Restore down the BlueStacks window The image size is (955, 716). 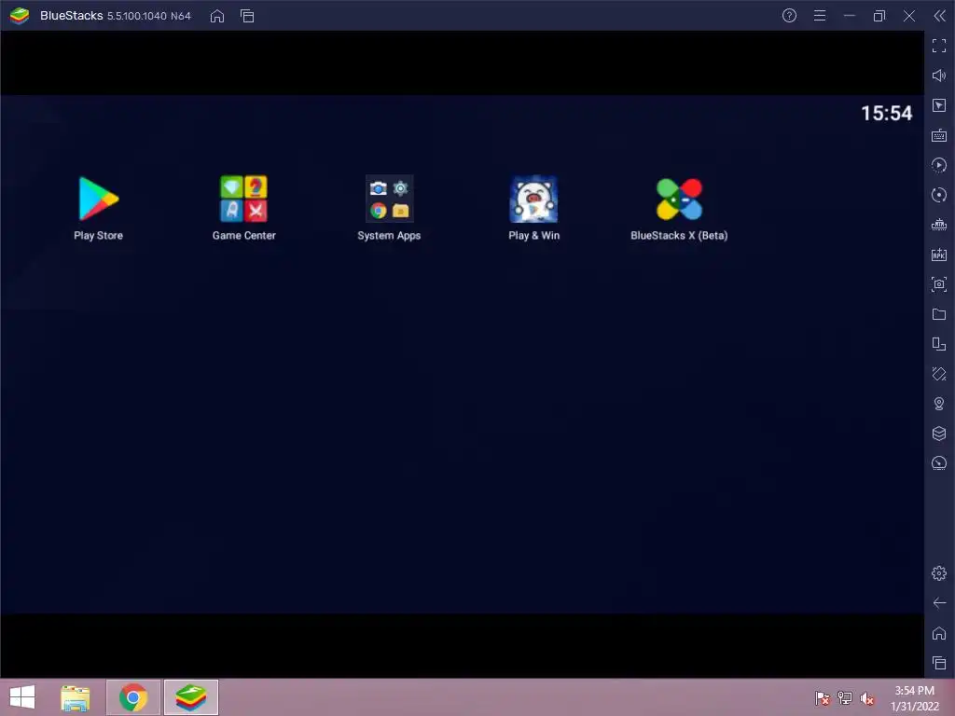(x=879, y=16)
